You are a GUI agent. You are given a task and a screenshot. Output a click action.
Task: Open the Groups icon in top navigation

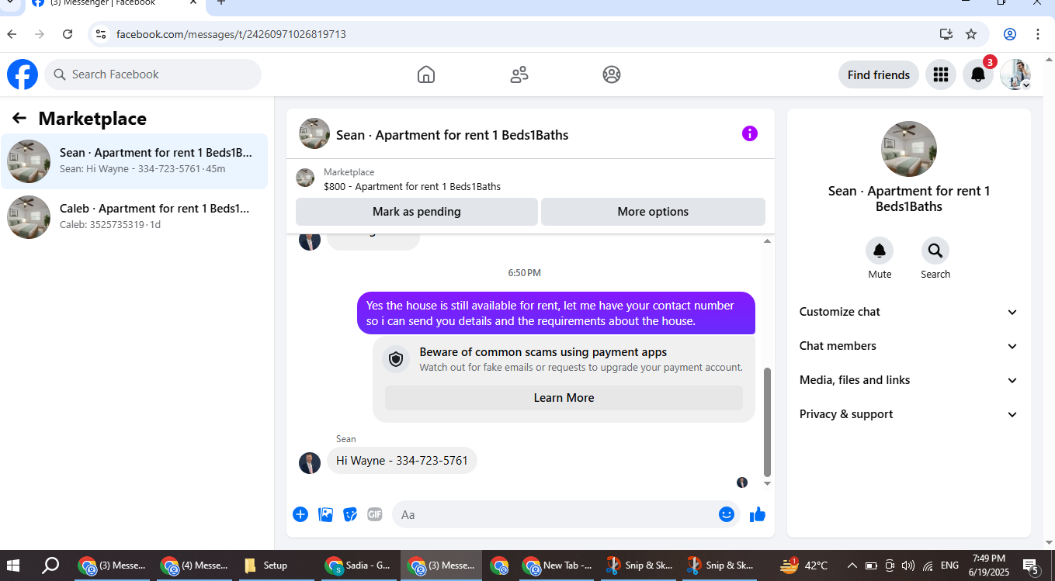tap(612, 74)
